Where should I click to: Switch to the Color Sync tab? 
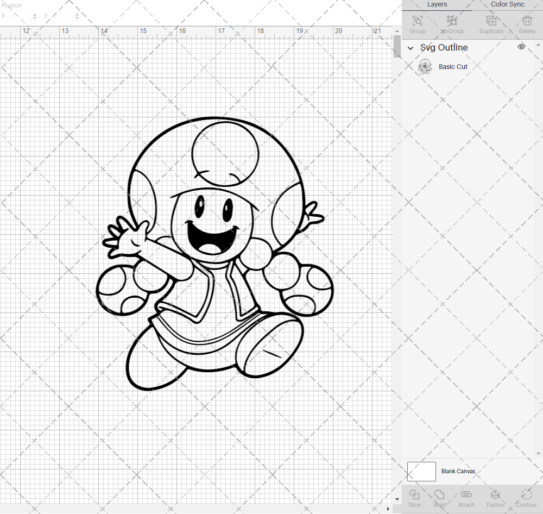coord(507,4)
